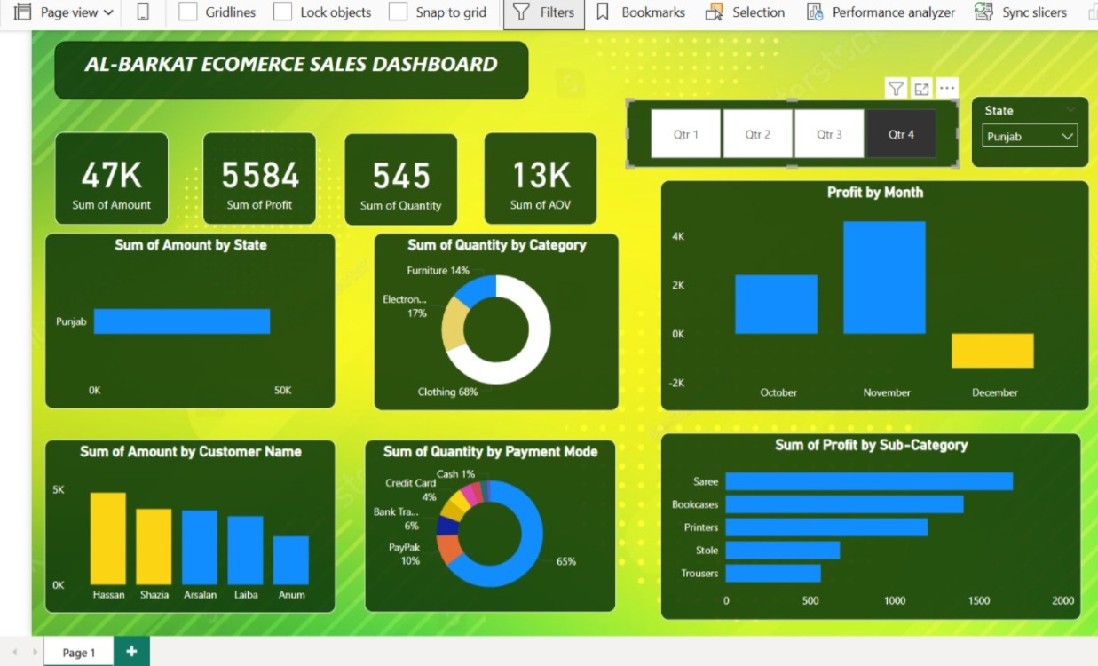Select the Qtr 3 slicer button
1098x666 pixels.
click(x=829, y=134)
